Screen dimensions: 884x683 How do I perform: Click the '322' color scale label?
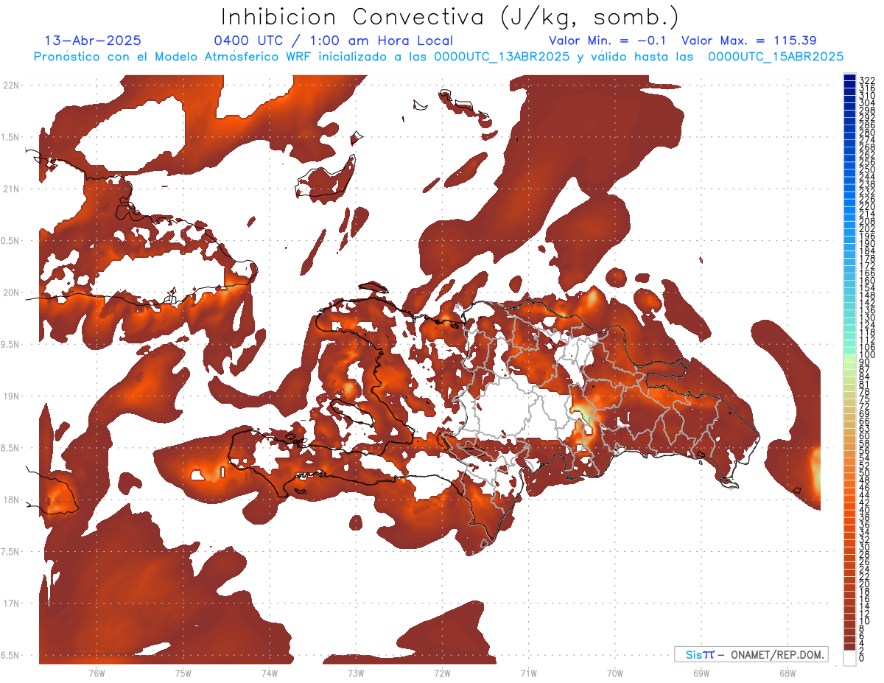tap(867, 80)
